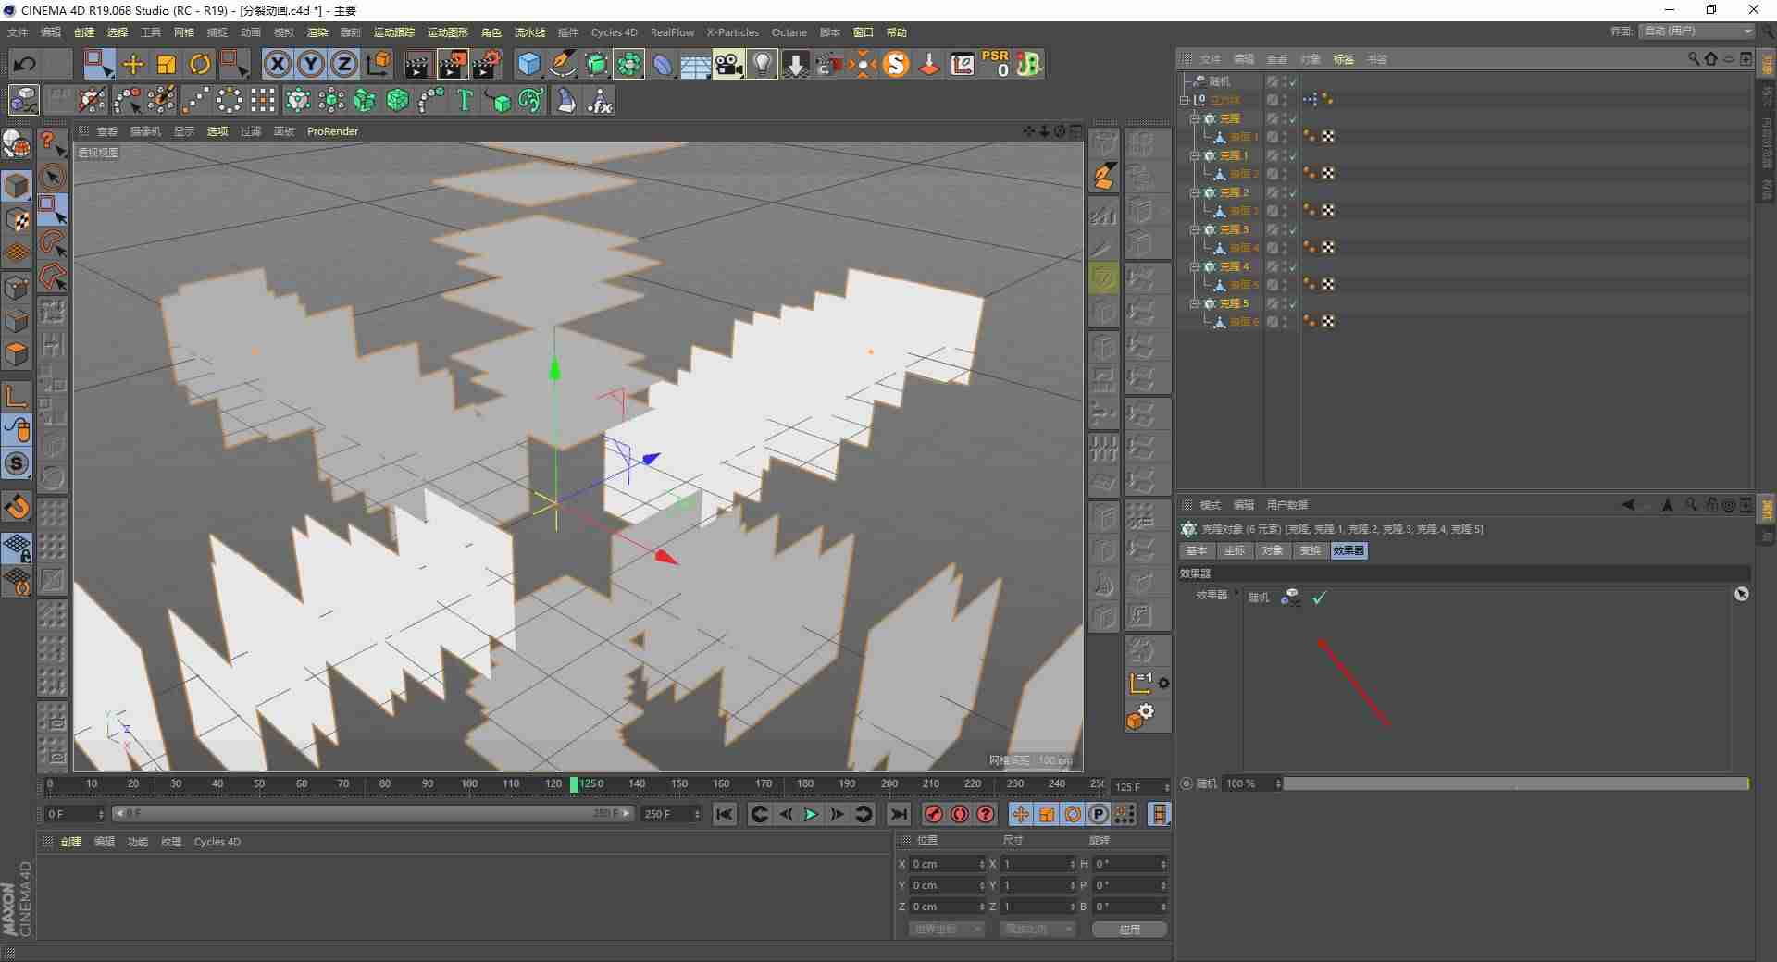Viewport: 1777px width, 962px height.
Task: Expand the 效果器 list disclosure arrow
Action: pos(1236,593)
